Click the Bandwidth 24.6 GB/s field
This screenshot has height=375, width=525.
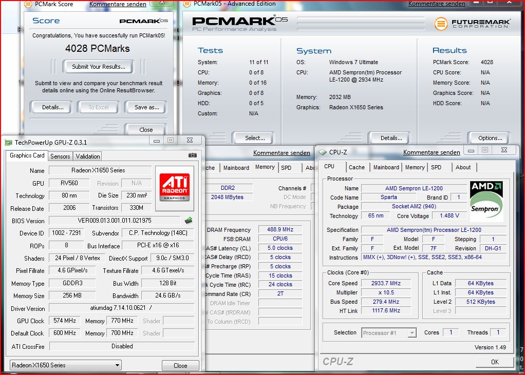[168, 295]
